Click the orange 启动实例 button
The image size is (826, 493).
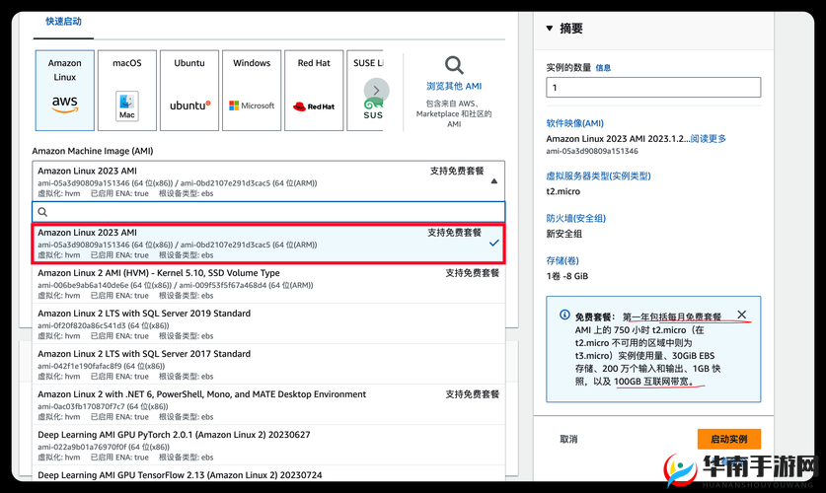[729, 439]
